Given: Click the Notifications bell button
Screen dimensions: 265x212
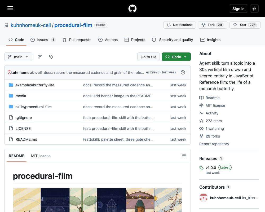Looking at the screenshot, I should coord(179,25).
